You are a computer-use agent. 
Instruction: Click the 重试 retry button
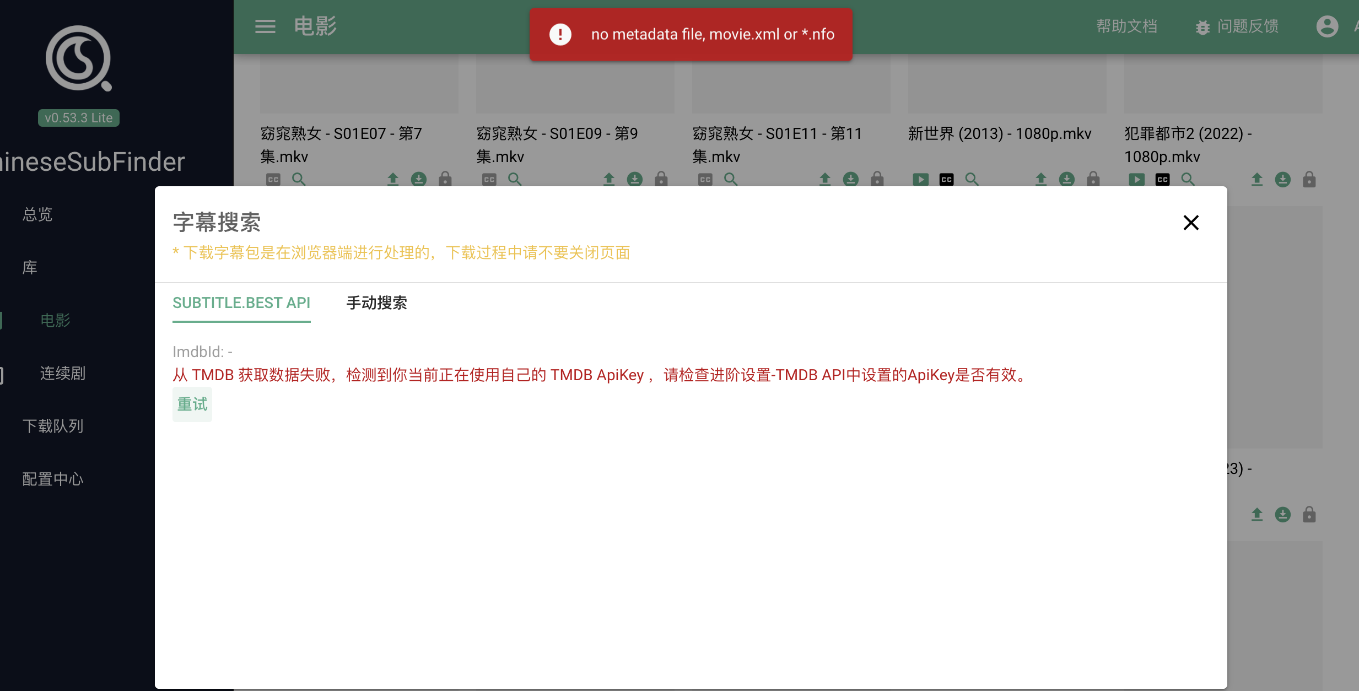[x=192, y=404]
